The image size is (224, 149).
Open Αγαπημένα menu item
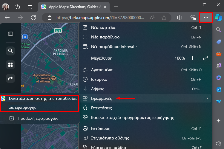click(x=145, y=70)
